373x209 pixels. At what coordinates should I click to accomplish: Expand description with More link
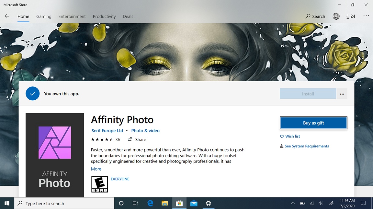(x=96, y=169)
